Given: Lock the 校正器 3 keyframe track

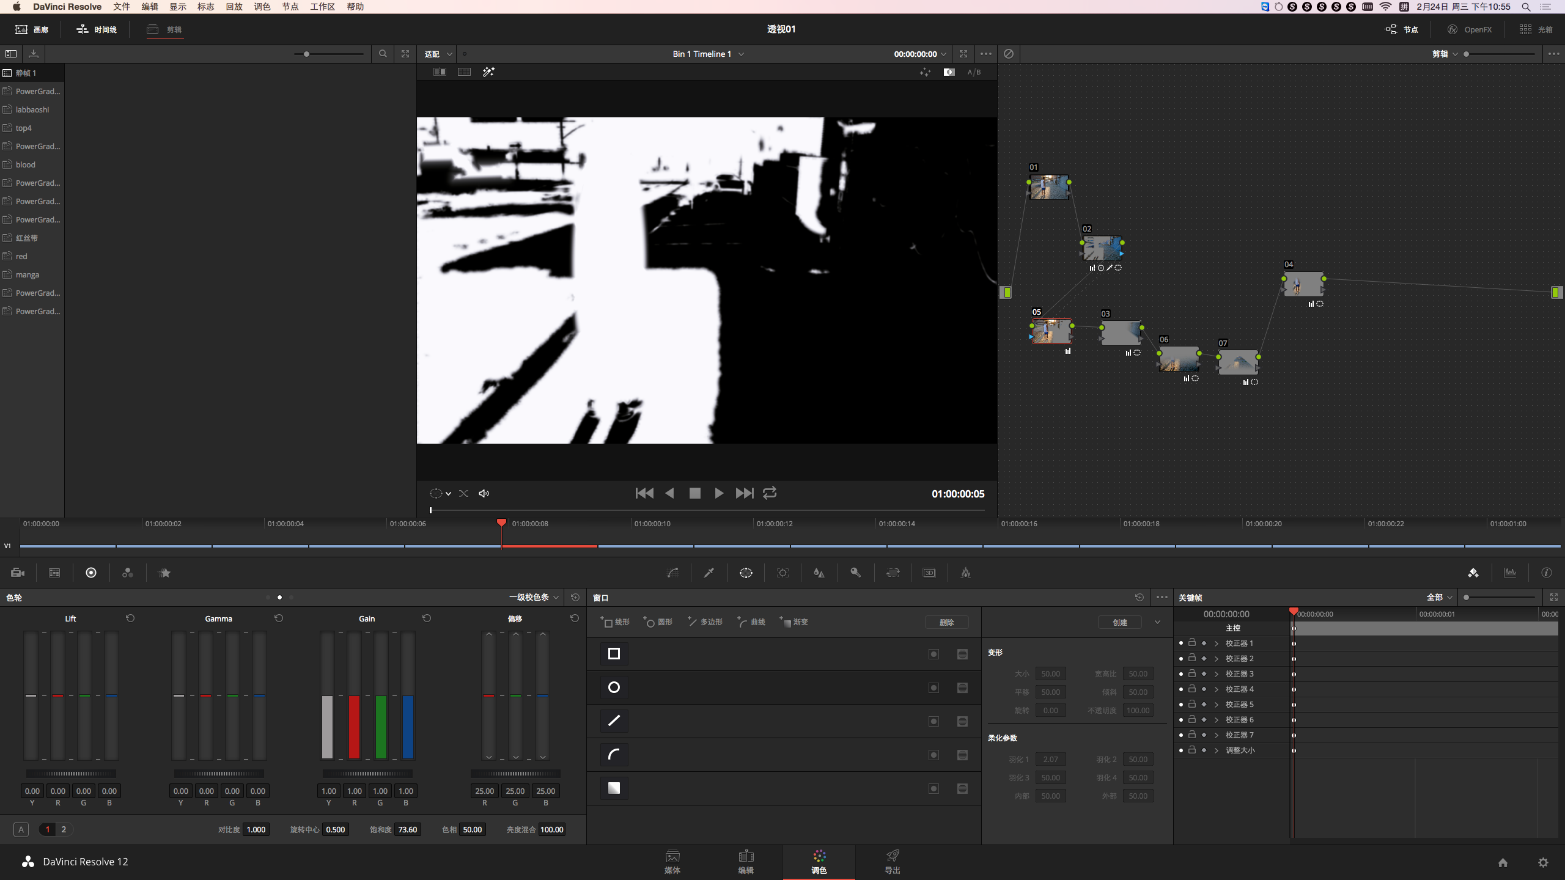Looking at the screenshot, I should tap(1192, 673).
